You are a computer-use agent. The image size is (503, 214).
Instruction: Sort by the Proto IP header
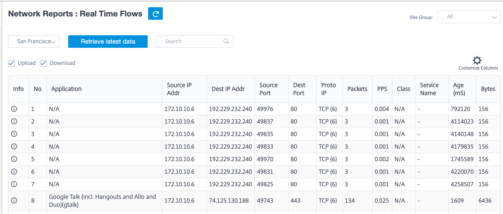point(328,89)
